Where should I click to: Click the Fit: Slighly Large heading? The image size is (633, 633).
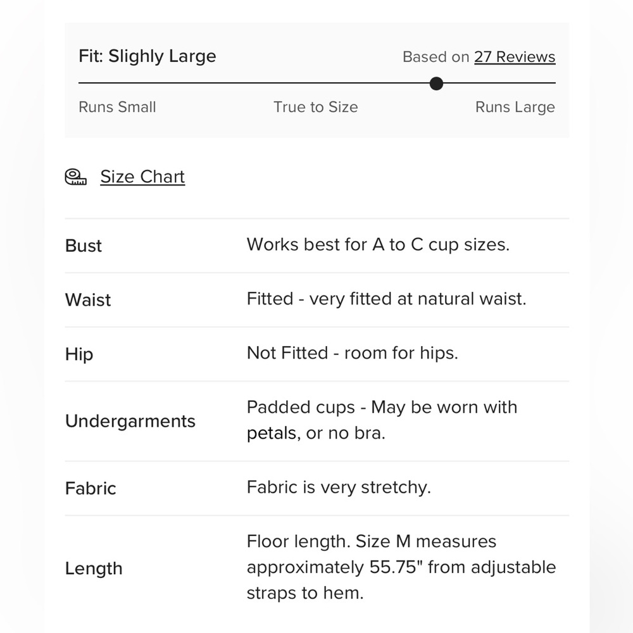147,56
